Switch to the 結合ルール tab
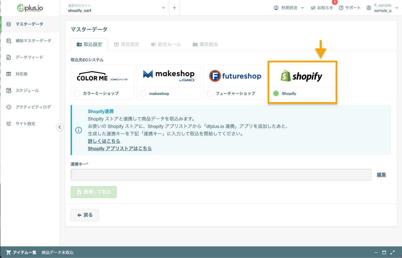 coord(166,44)
